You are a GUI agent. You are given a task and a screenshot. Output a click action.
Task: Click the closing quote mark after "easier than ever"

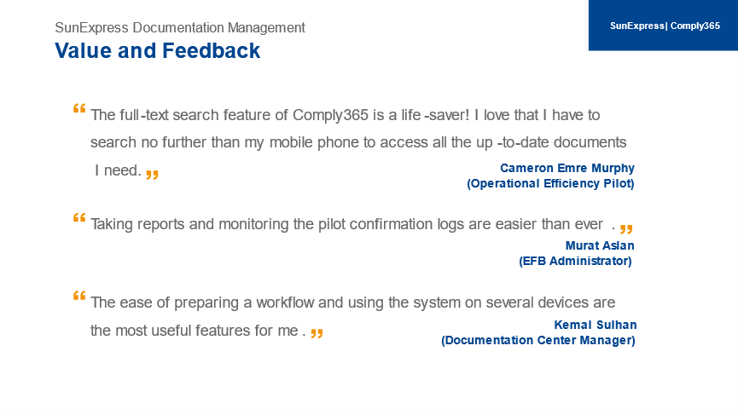(x=626, y=229)
